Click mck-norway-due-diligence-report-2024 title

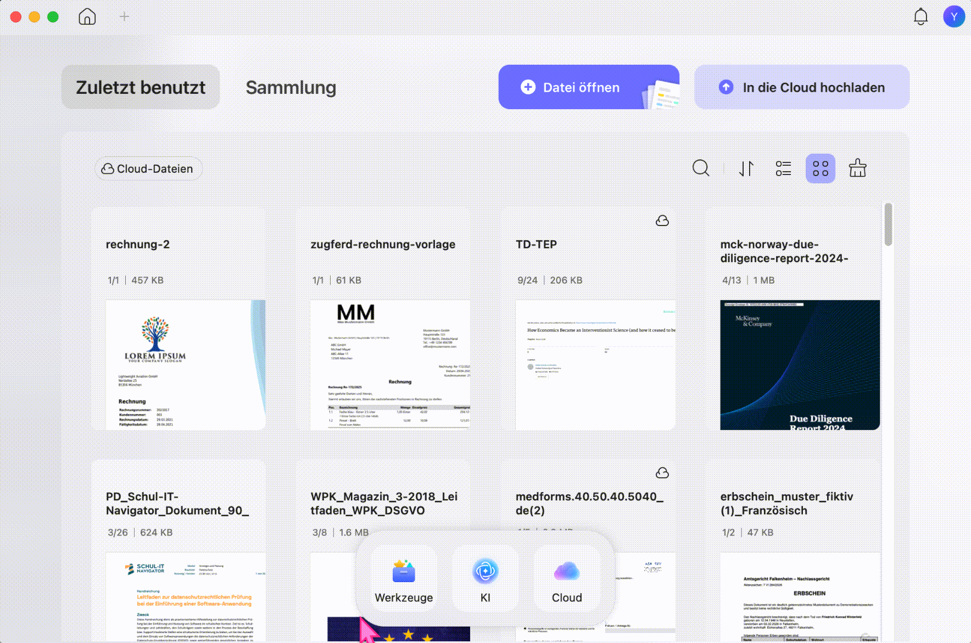784,251
